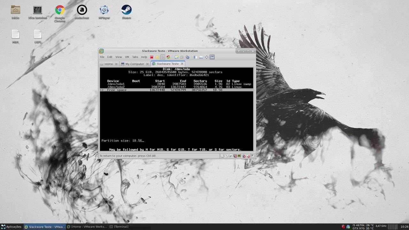Click Slackware Teste taskbar window button
This screenshot has height=230, width=409.
45,227
